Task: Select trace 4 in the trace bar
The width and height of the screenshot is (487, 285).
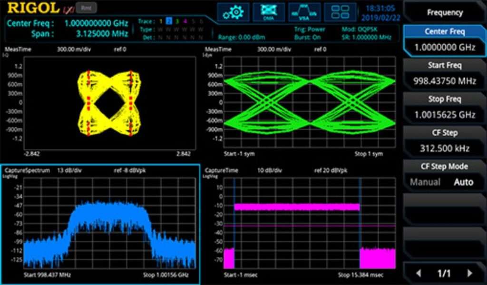Action: pos(185,21)
